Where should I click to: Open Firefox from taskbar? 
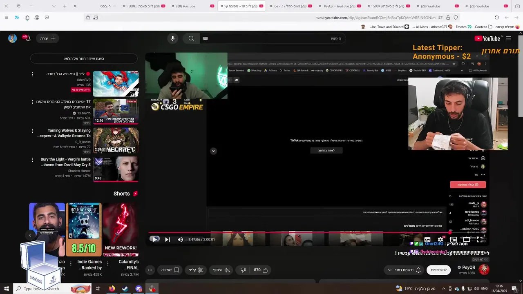[x=112, y=289]
